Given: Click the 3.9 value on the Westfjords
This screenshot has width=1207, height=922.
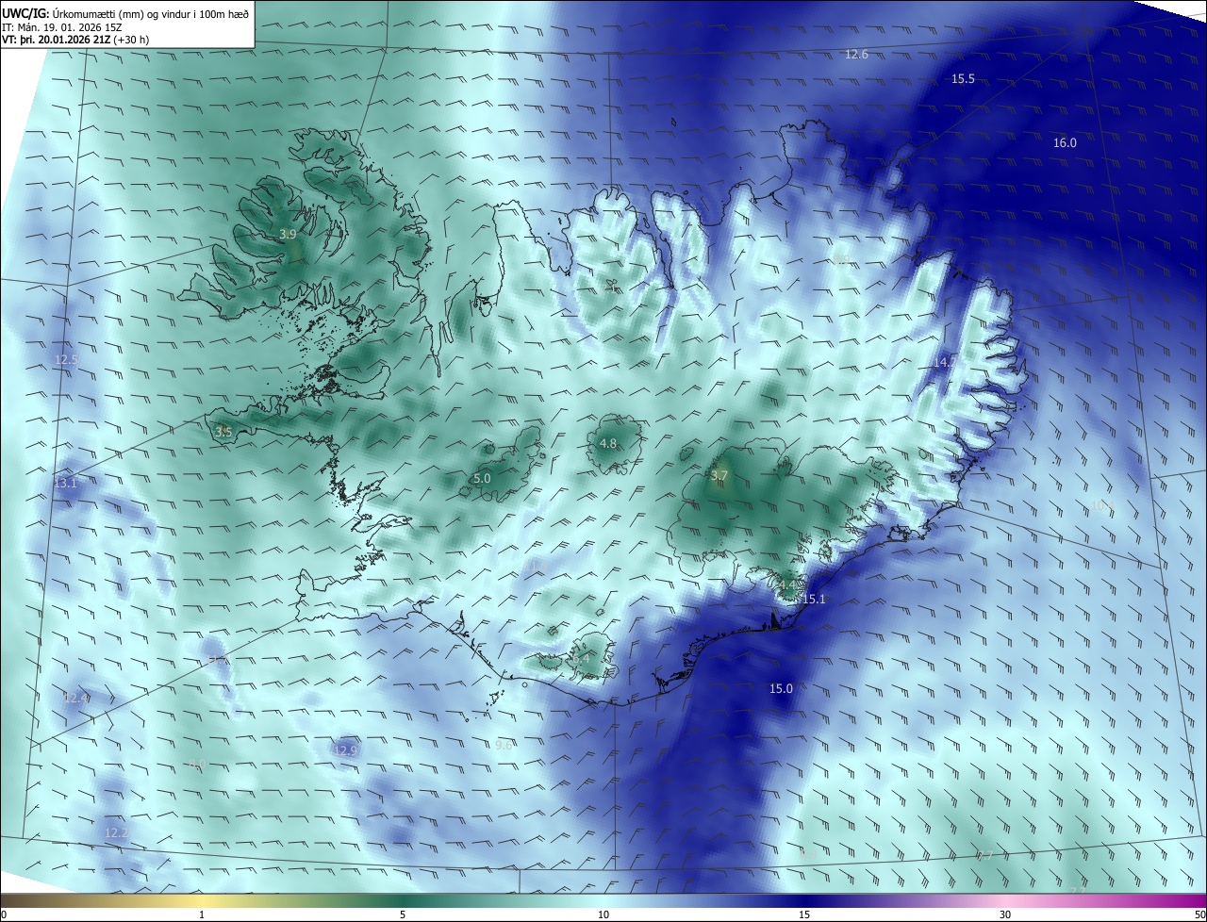Looking at the screenshot, I should (x=289, y=234).
